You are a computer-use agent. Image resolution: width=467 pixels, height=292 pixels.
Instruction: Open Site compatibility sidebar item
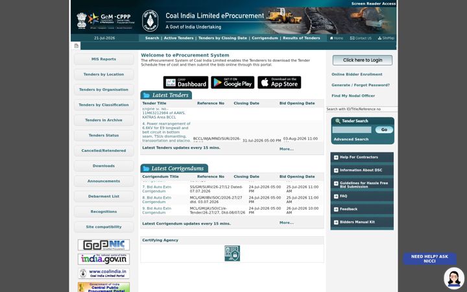coord(104,227)
